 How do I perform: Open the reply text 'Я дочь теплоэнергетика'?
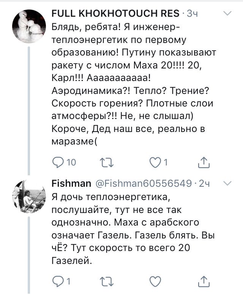click(129, 228)
